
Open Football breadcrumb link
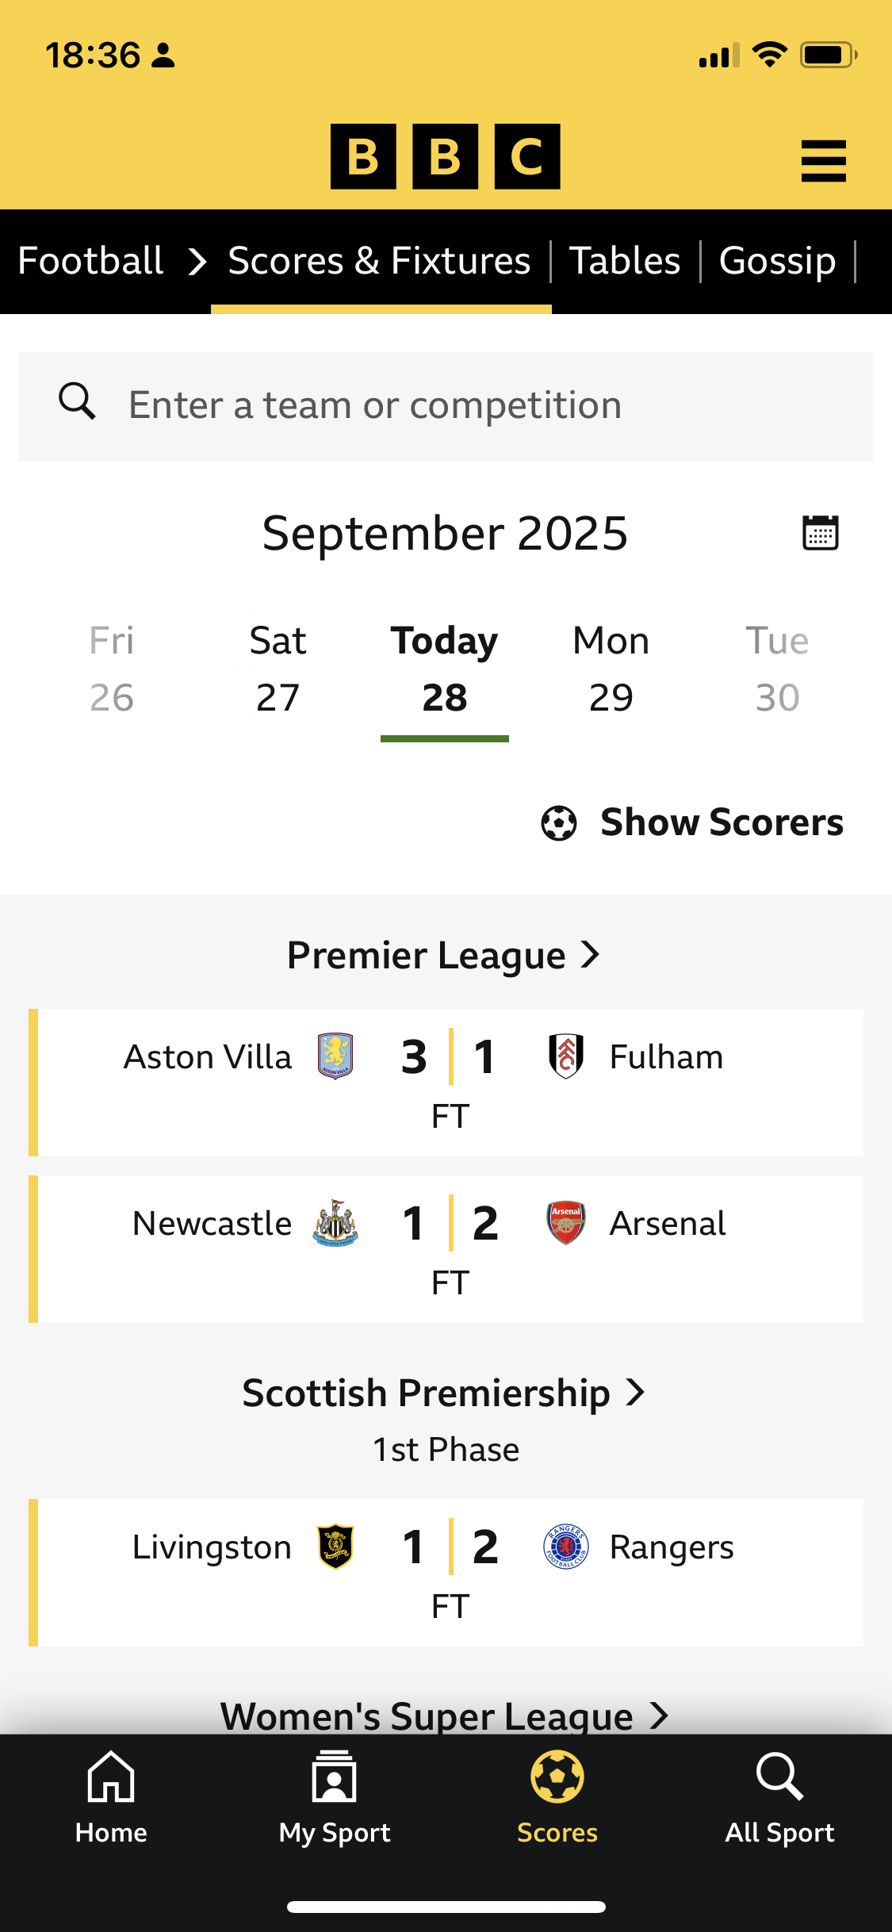point(90,261)
